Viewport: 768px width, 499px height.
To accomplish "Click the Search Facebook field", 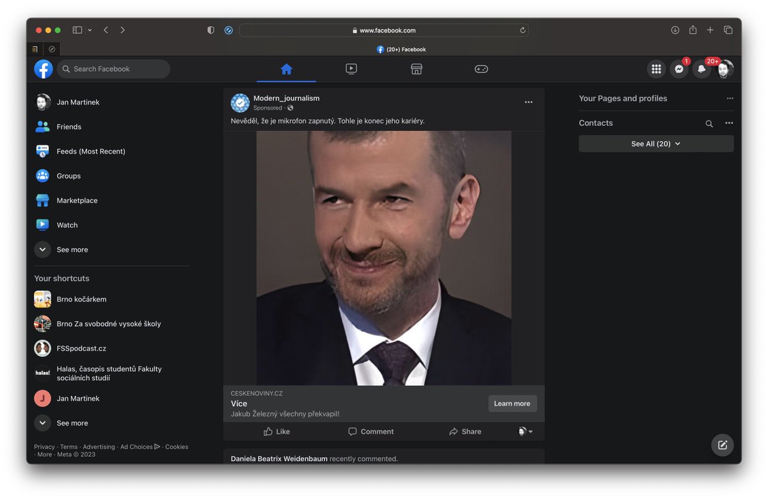I will point(113,69).
